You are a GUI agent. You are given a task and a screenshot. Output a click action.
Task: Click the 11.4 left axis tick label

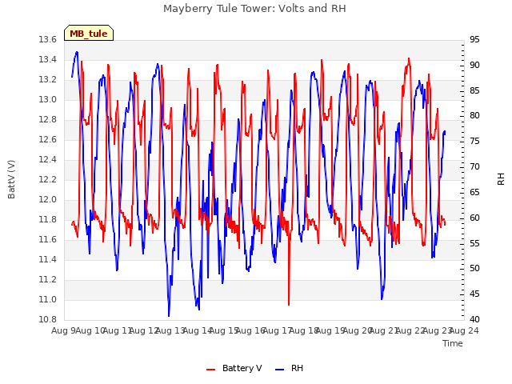[x=48, y=259]
